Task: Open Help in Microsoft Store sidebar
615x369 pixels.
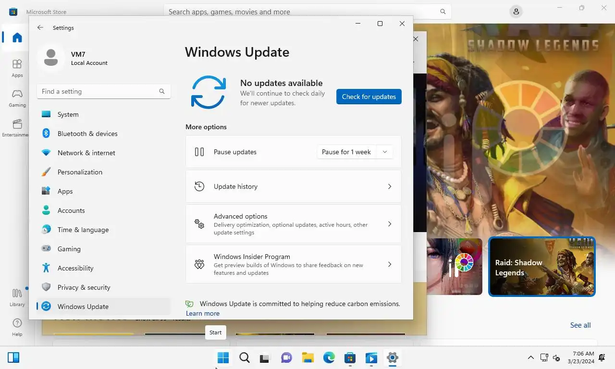Action: (x=17, y=327)
